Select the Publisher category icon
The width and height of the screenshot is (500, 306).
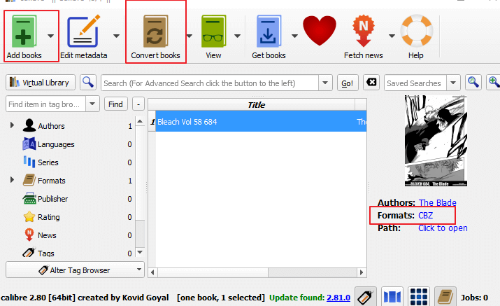[x=29, y=198]
